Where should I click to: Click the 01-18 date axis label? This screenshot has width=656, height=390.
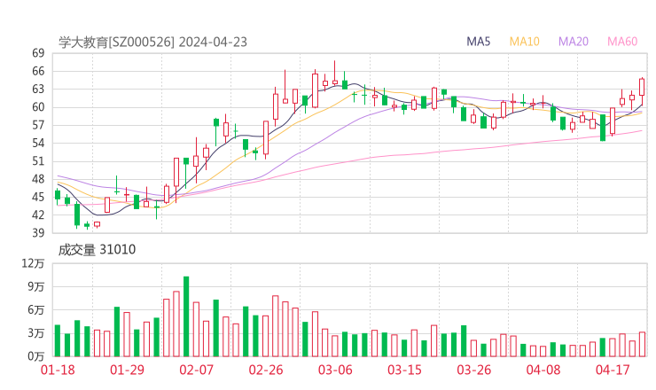[58, 370]
